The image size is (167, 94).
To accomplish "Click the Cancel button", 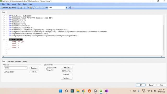I will tap(151, 85).
